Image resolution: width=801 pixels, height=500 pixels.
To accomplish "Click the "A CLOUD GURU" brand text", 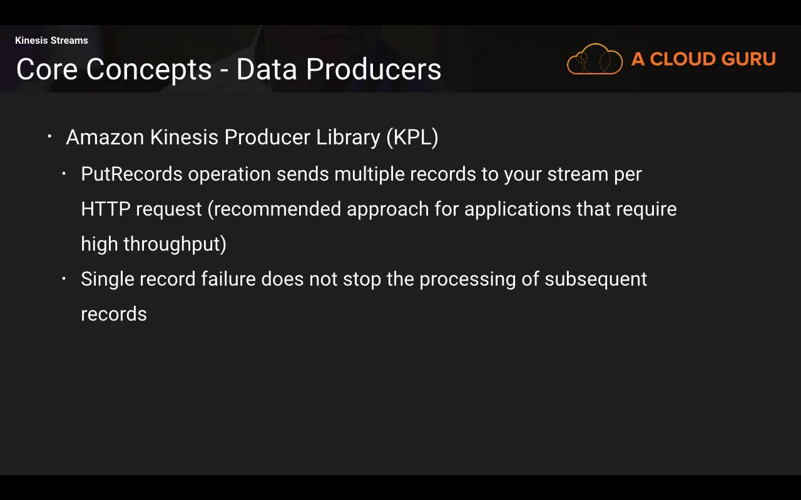I will (x=703, y=59).
